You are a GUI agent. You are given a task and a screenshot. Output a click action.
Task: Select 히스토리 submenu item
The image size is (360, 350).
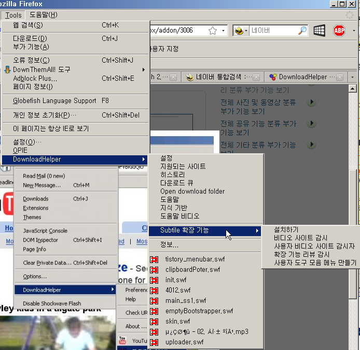[206, 174]
